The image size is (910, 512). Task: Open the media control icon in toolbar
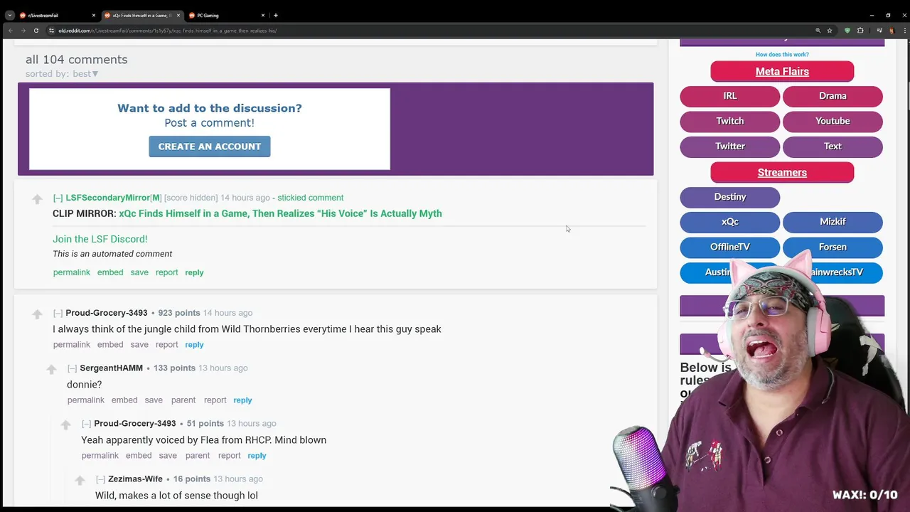coord(879,31)
